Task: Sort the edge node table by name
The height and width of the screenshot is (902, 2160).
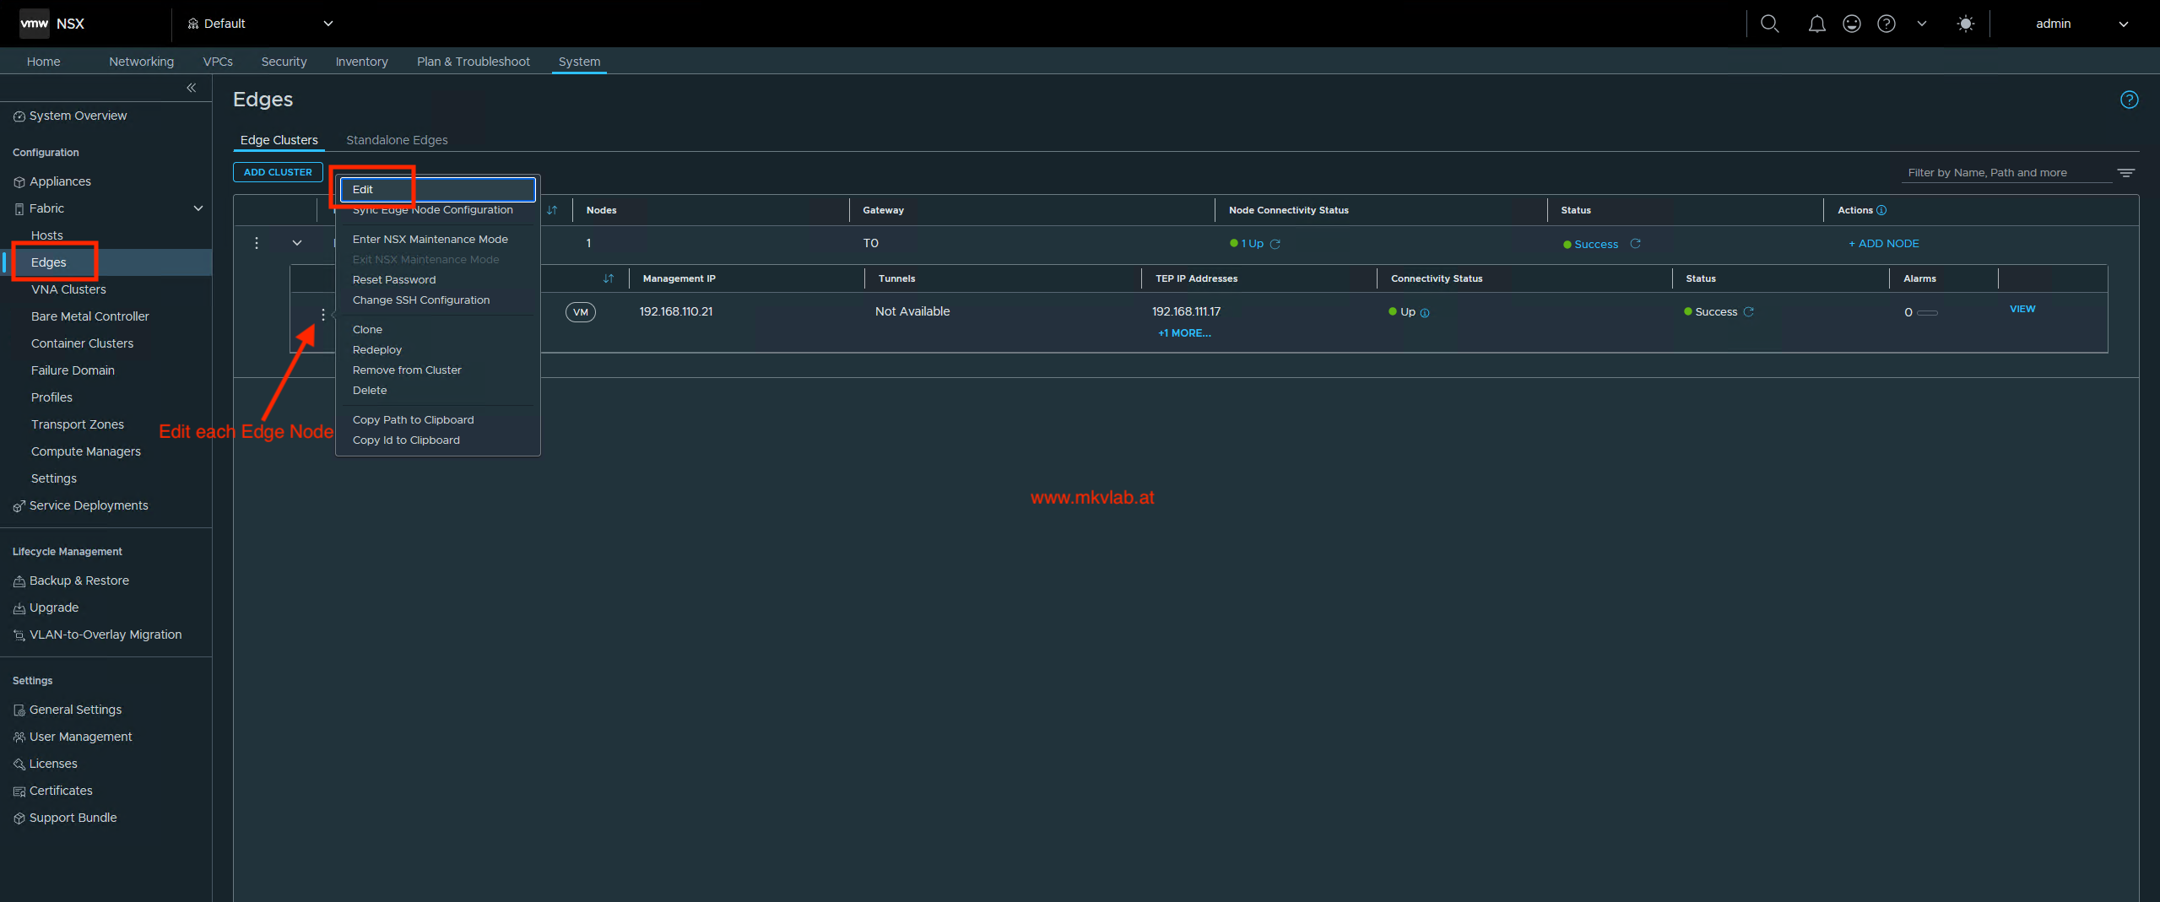Action: [608, 278]
